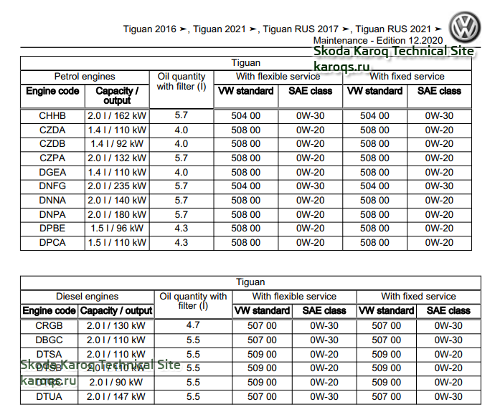Screen dimensions: 495x412
Task: Select engine code CZPA
Action: (52, 158)
